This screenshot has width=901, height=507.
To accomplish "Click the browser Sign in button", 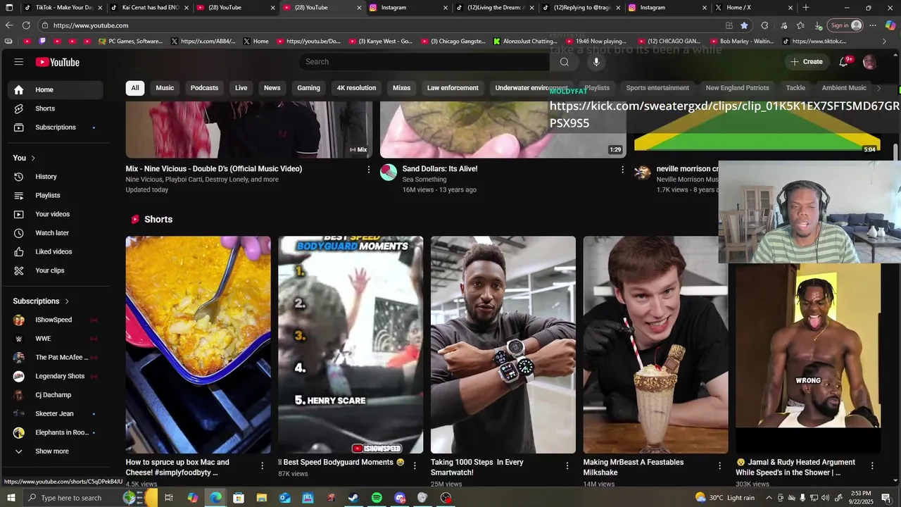I will pyautogui.click(x=845, y=25).
